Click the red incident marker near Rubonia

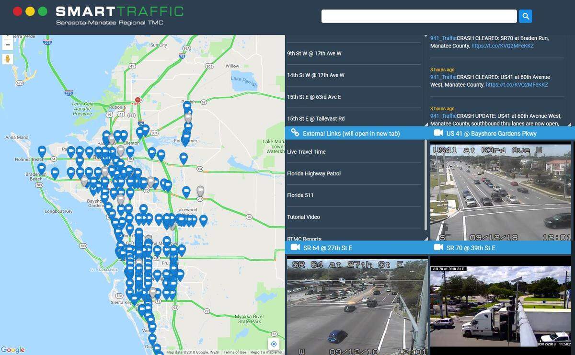click(138, 101)
